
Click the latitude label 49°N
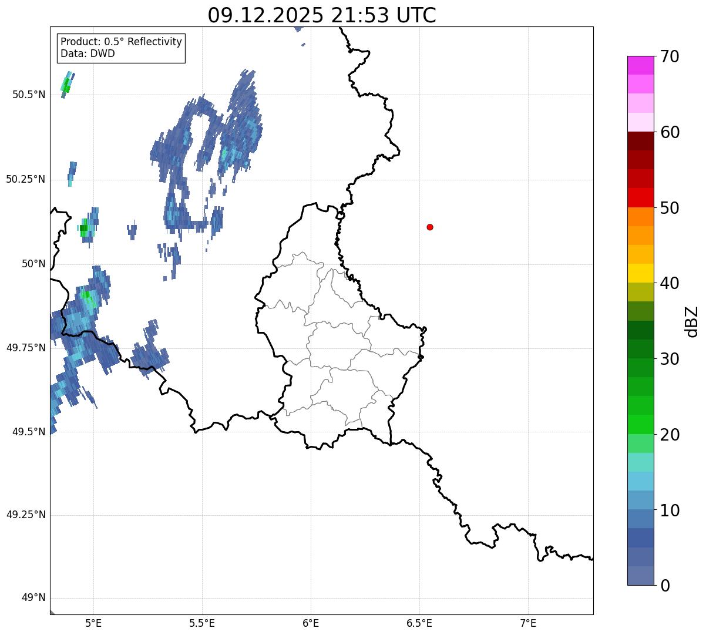tap(34, 598)
